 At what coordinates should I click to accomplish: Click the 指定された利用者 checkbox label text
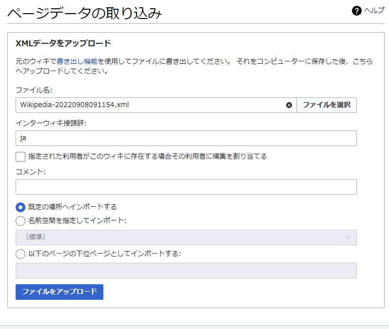(147, 156)
